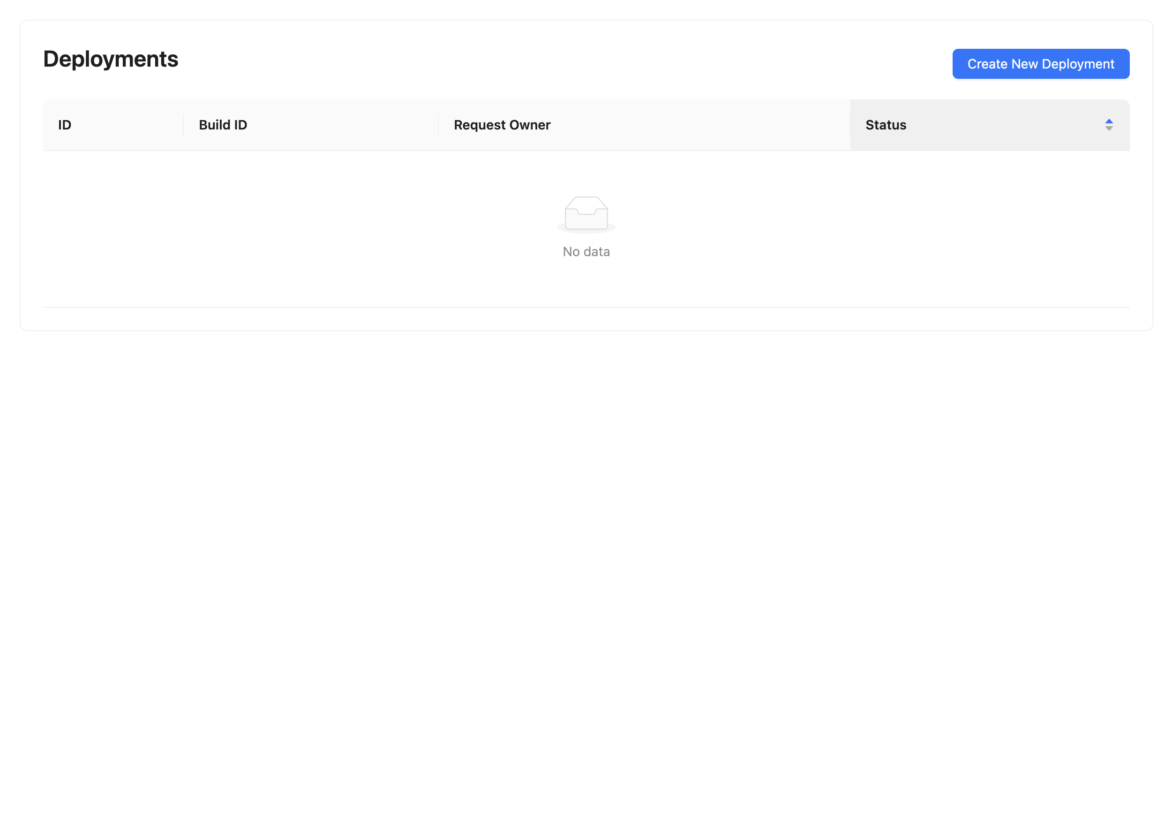
Task: Click the No data placeholder text
Action: (586, 252)
